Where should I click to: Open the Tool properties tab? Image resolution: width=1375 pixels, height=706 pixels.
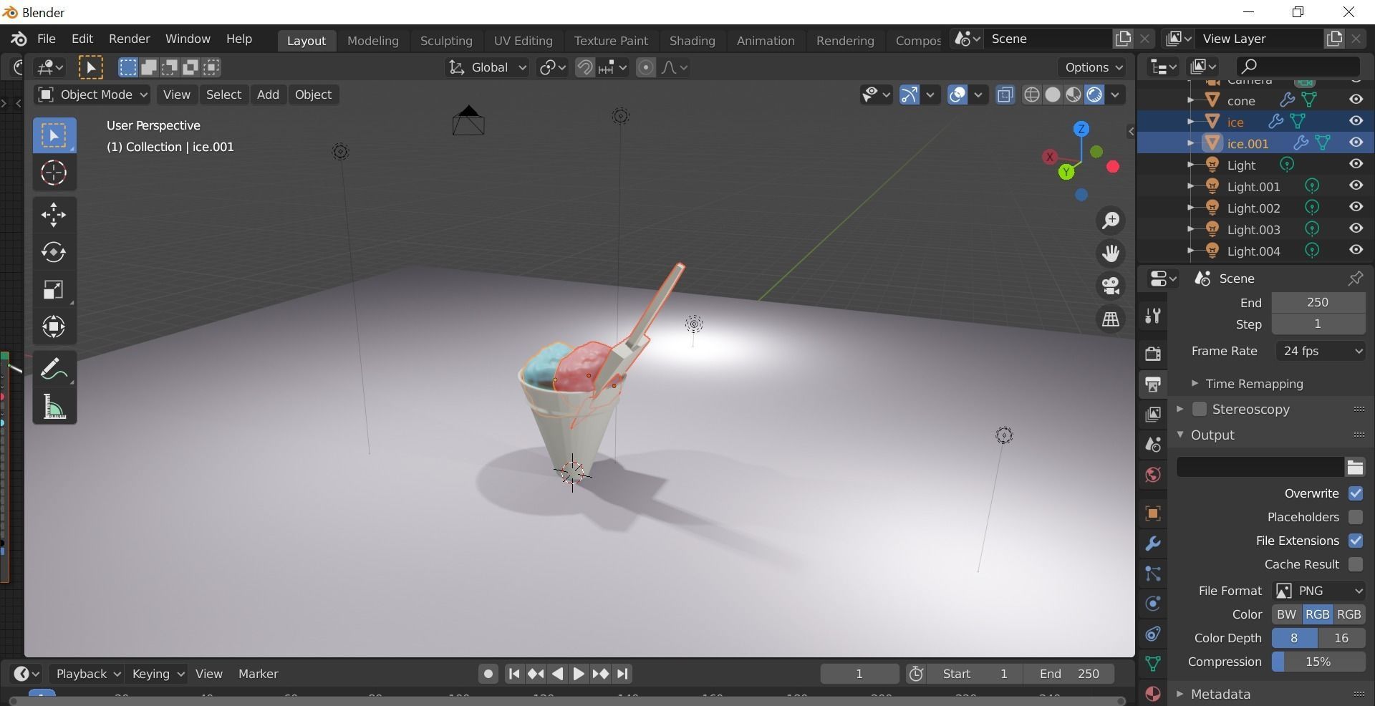point(1152,316)
